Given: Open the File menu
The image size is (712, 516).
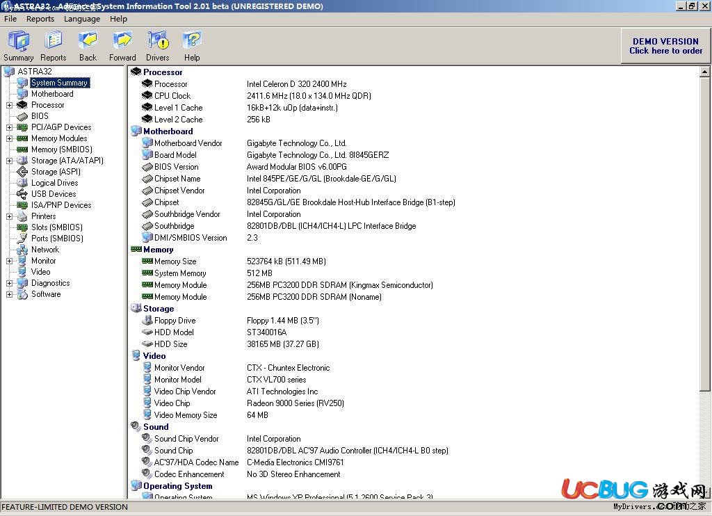Looking at the screenshot, I should click(x=10, y=19).
